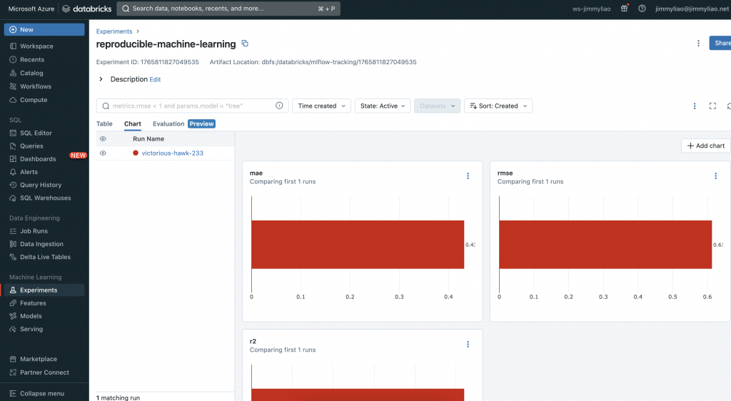Open the ws-jimmyliao workspace switcher
Viewport: 731px width, 401px height.
click(x=591, y=9)
